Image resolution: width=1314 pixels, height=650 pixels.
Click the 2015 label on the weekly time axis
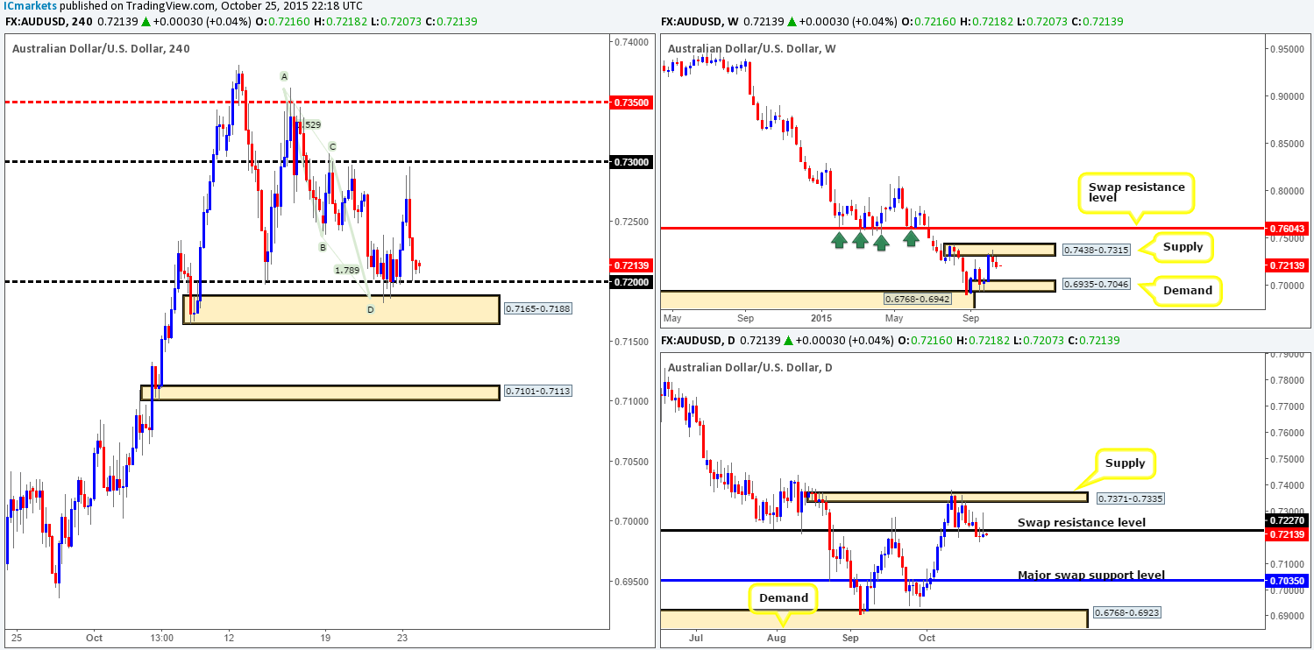pos(820,319)
